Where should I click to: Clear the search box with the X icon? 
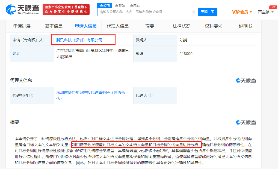point(194,12)
